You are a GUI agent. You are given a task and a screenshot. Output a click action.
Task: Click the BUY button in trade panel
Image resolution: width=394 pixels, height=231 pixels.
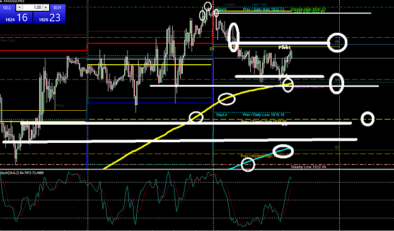(x=57, y=8)
